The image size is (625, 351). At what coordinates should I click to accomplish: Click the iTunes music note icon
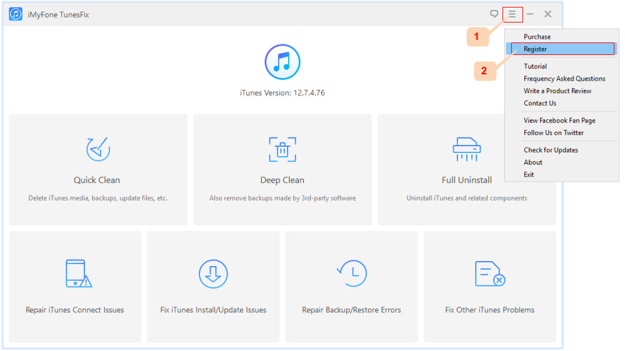click(282, 62)
